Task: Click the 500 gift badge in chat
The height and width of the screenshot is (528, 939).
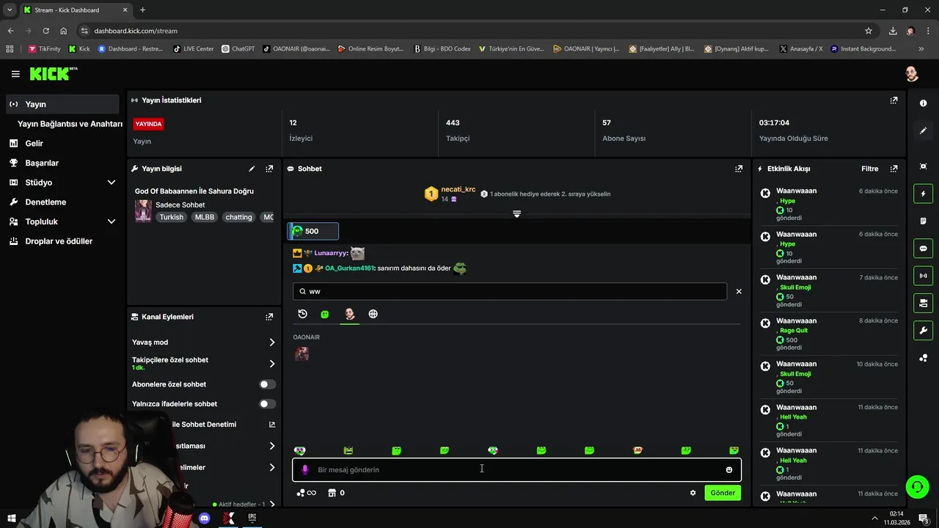Action: coord(313,231)
